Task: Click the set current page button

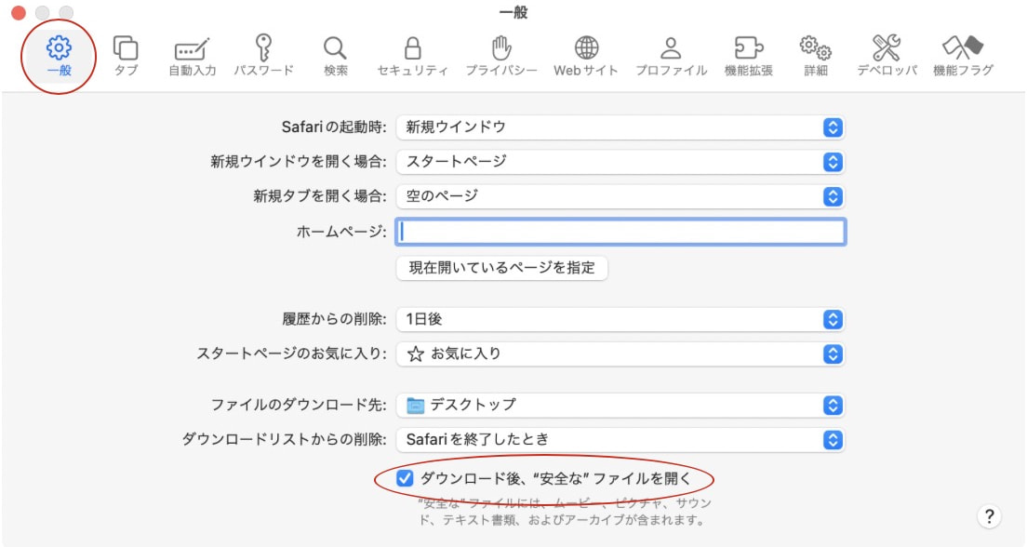Action: [x=500, y=268]
